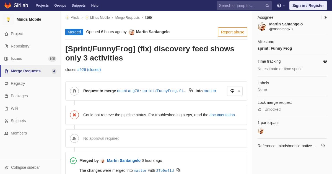Expand the Help menu dropdown

coord(281,6)
